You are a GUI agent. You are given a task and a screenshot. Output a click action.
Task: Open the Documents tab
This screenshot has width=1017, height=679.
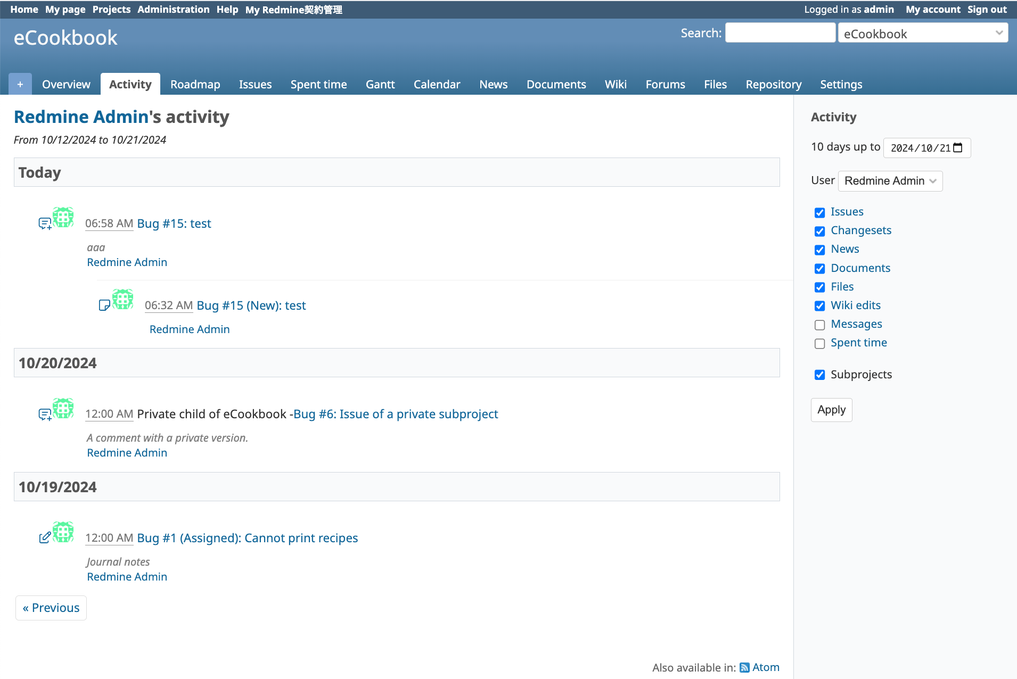click(556, 84)
